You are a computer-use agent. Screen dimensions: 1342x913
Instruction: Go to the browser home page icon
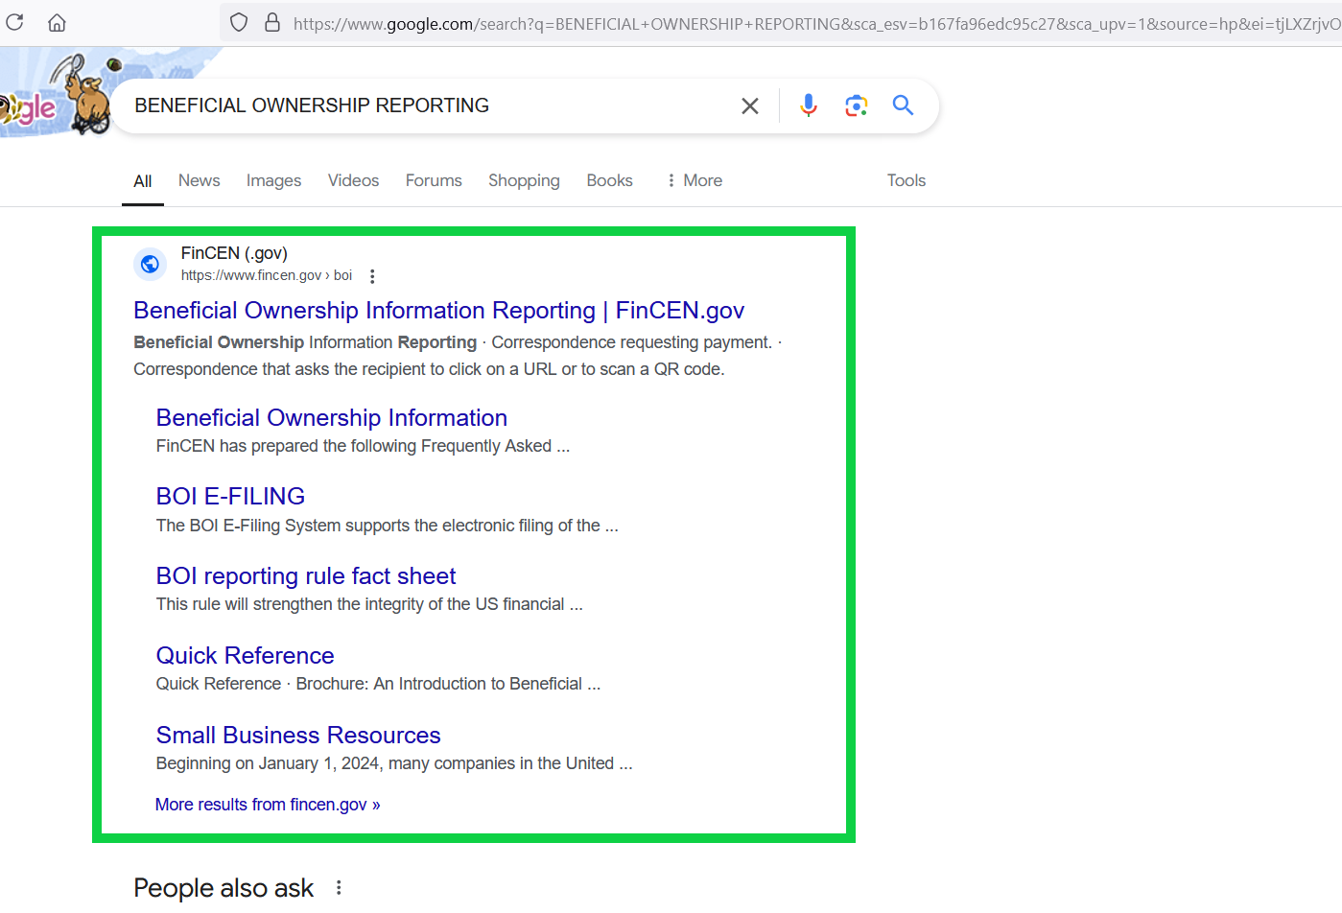point(57,22)
